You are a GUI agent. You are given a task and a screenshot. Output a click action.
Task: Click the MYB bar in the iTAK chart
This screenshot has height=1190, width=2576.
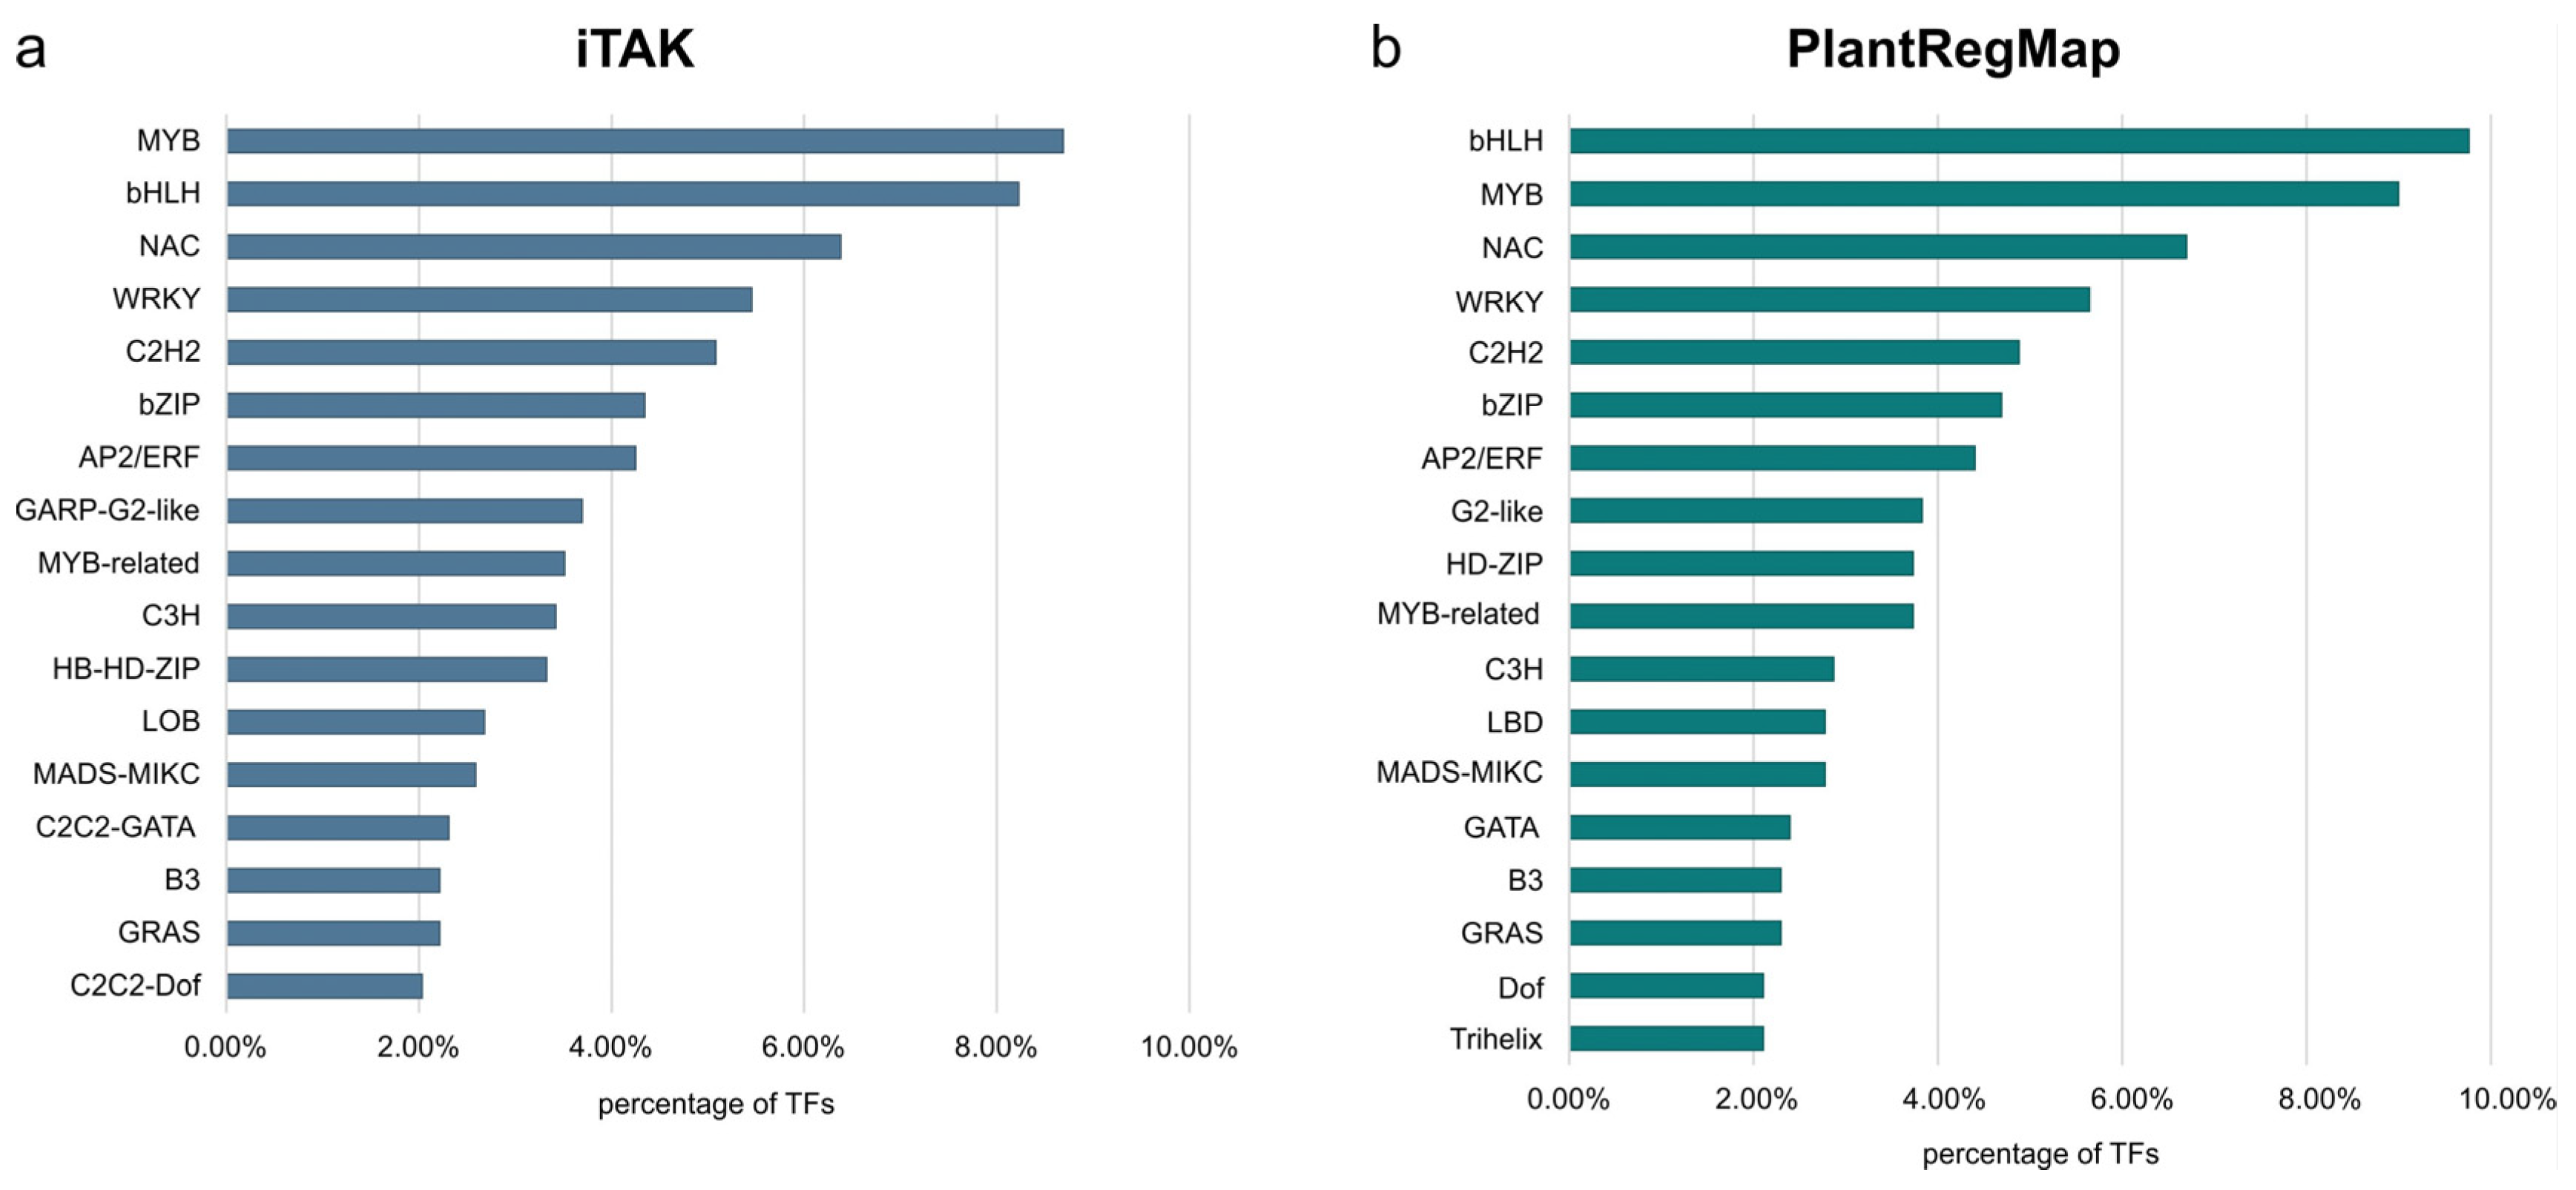point(645,141)
